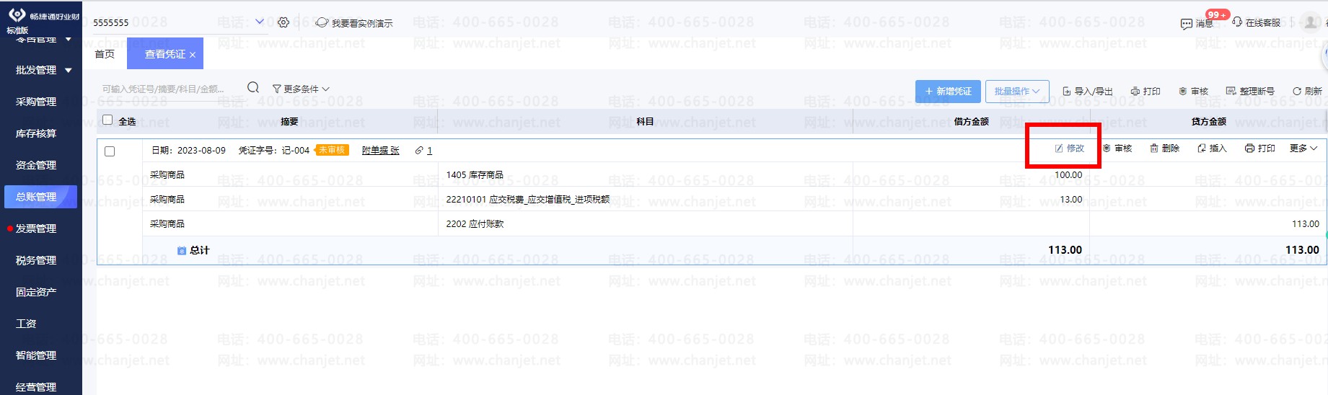Viewport: 1328px width, 395px height.
Task: Click 打印 in the voucher row
Action: (1260, 148)
